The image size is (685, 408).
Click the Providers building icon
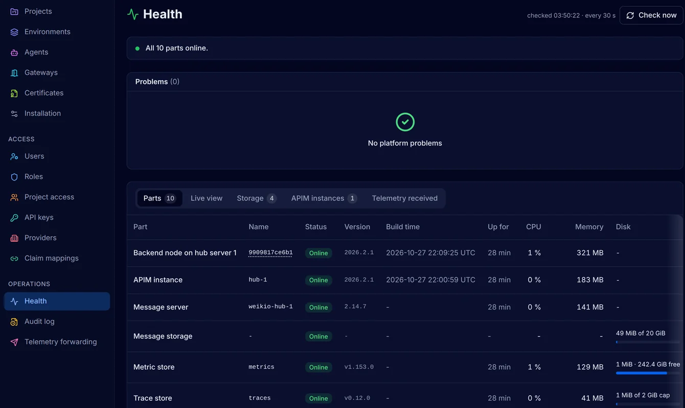click(x=14, y=238)
